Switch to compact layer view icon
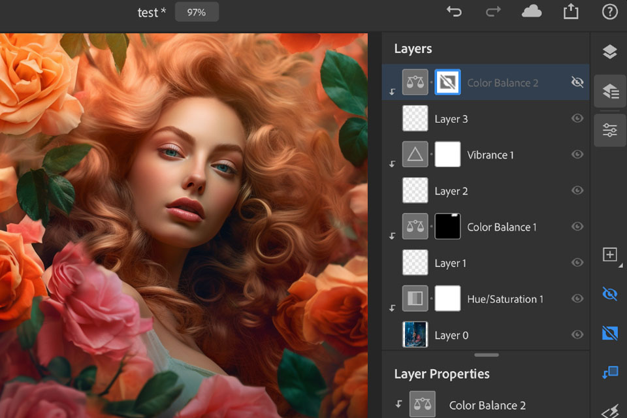The height and width of the screenshot is (418, 627). [x=609, y=52]
